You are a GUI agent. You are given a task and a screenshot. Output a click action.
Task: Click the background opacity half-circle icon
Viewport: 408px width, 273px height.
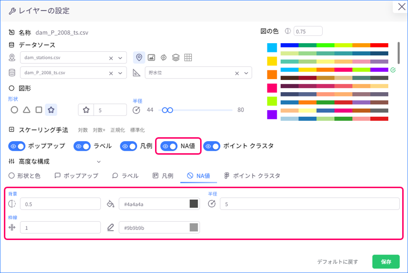pyautogui.click(x=12, y=204)
